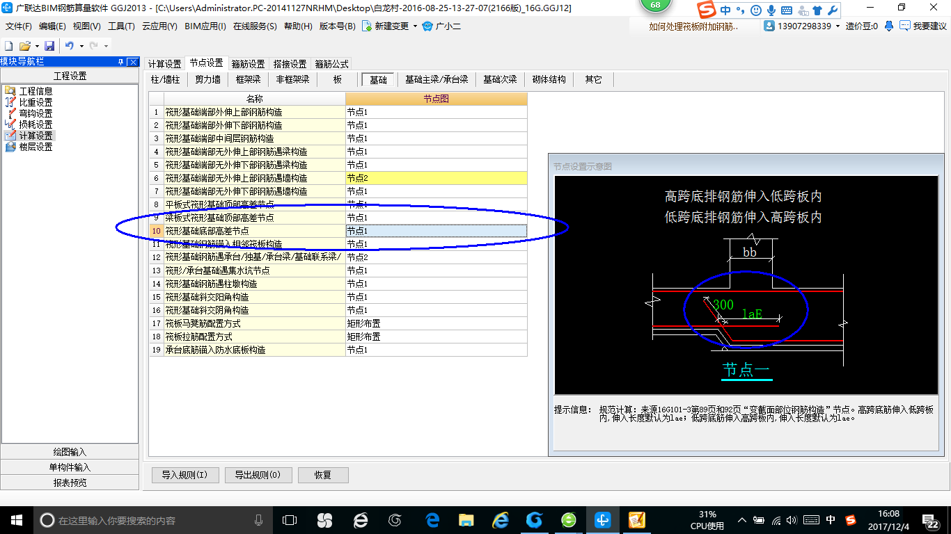Switch to the 计算设置 tab
The image size is (951, 534).
164,64
